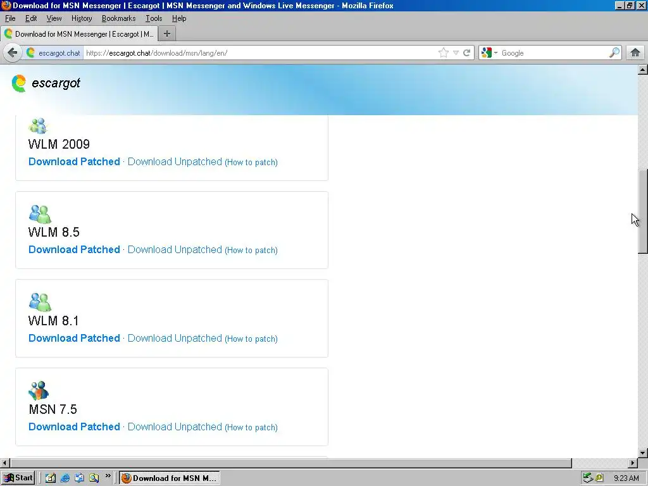Click the WLM 2009 heading text
The height and width of the screenshot is (486, 648).
(x=59, y=144)
